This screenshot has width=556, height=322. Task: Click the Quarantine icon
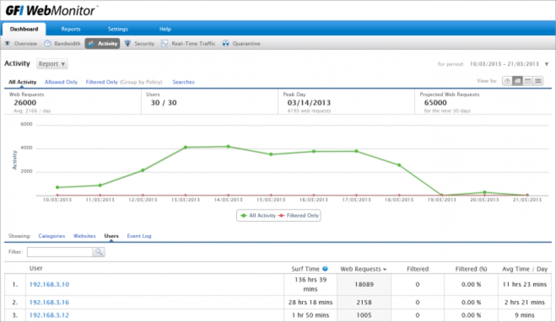click(226, 44)
